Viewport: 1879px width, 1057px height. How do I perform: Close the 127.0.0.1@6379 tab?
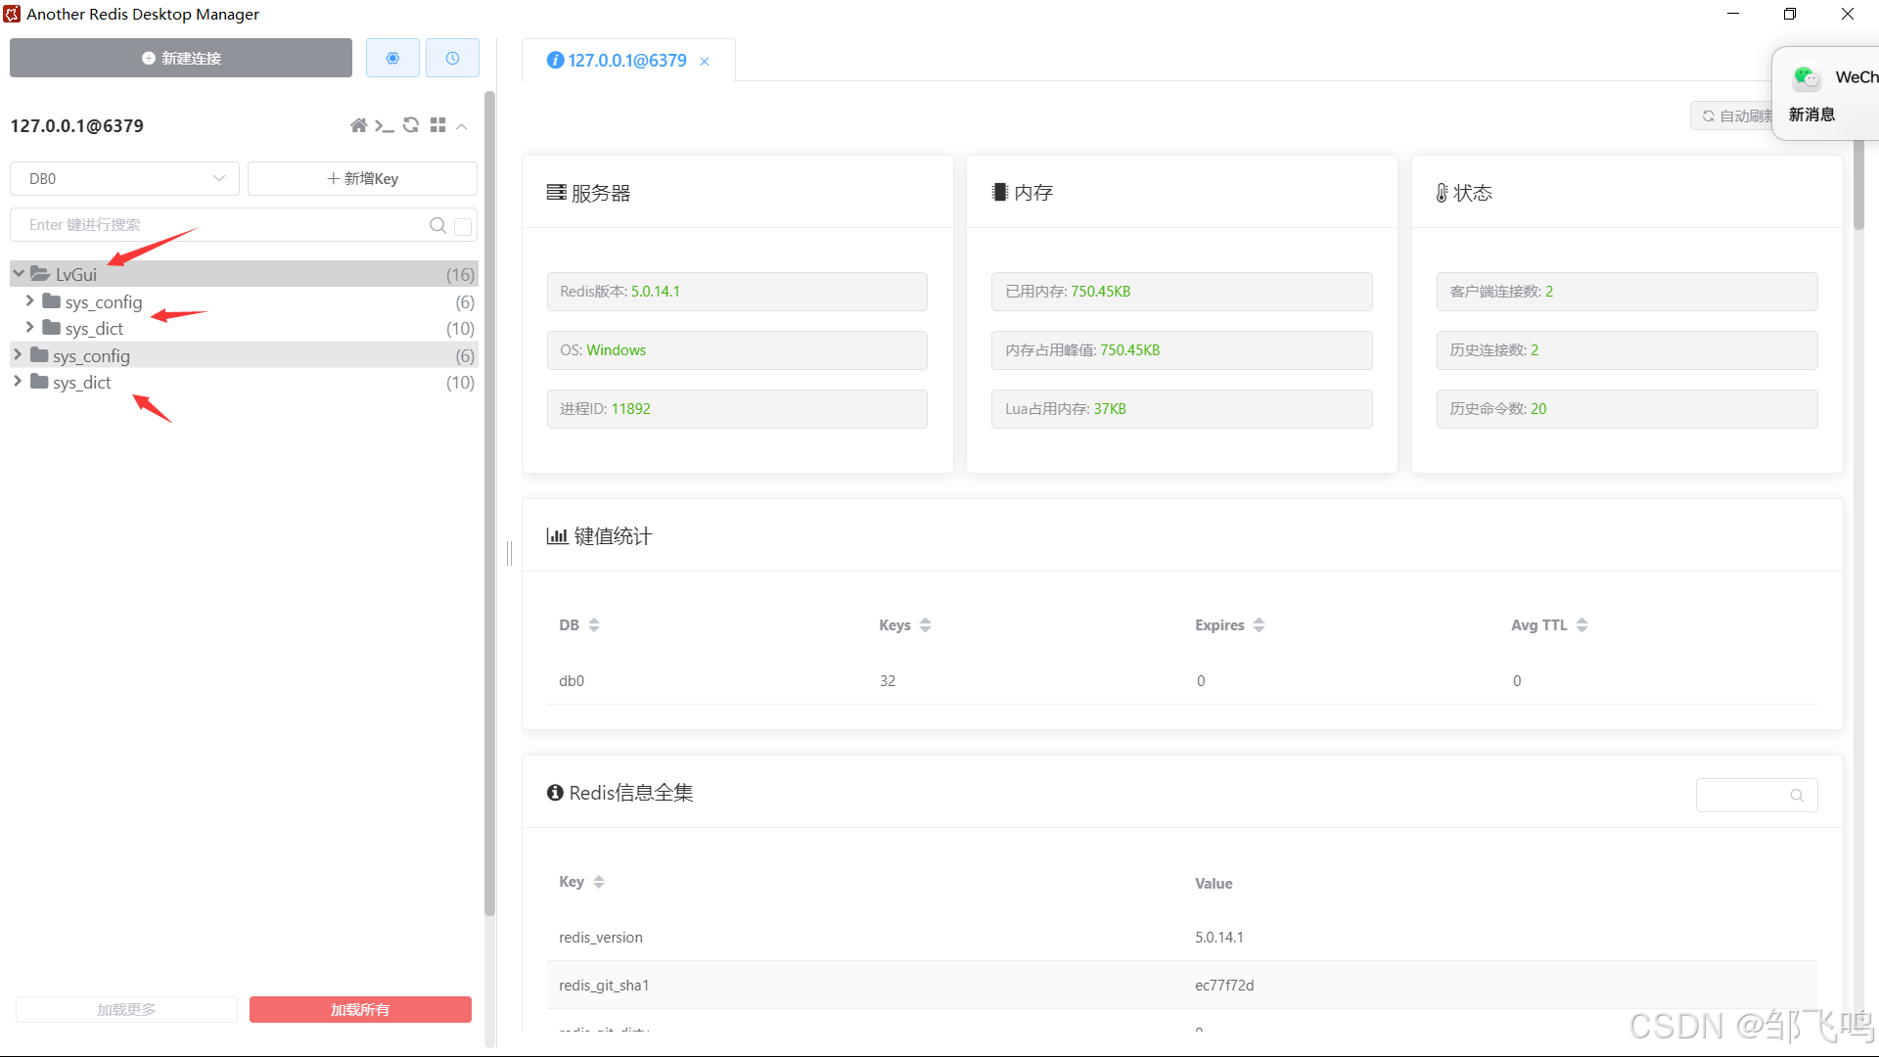[705, 61]
